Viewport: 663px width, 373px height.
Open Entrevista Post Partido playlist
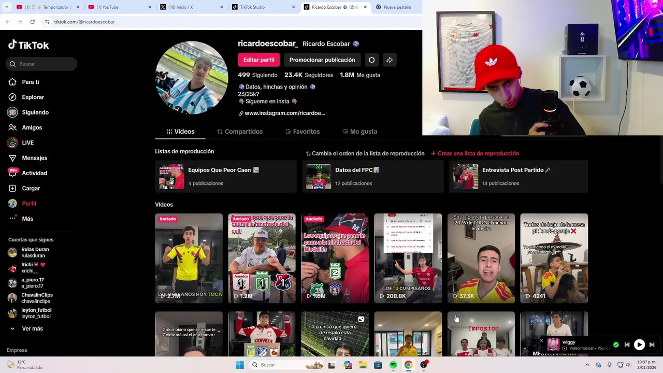pyautogui.click(x=518, y=176)
